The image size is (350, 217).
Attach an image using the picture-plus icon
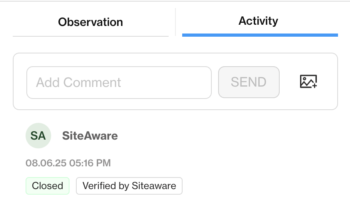tap(308, 81)
